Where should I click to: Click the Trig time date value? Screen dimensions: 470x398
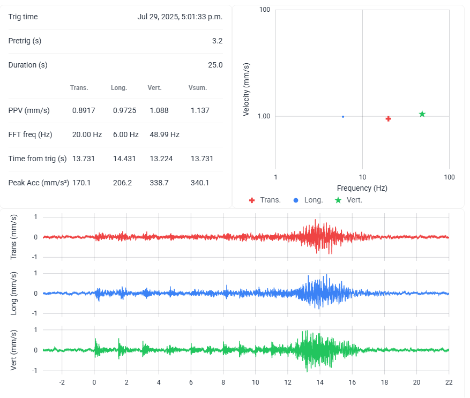pyautogui.click(x=180, y=17)
